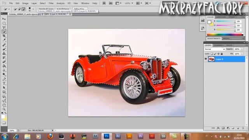Open the File menu
Image resolution: width=249 pixels, height=140 pixels.
tap(11, 3)
